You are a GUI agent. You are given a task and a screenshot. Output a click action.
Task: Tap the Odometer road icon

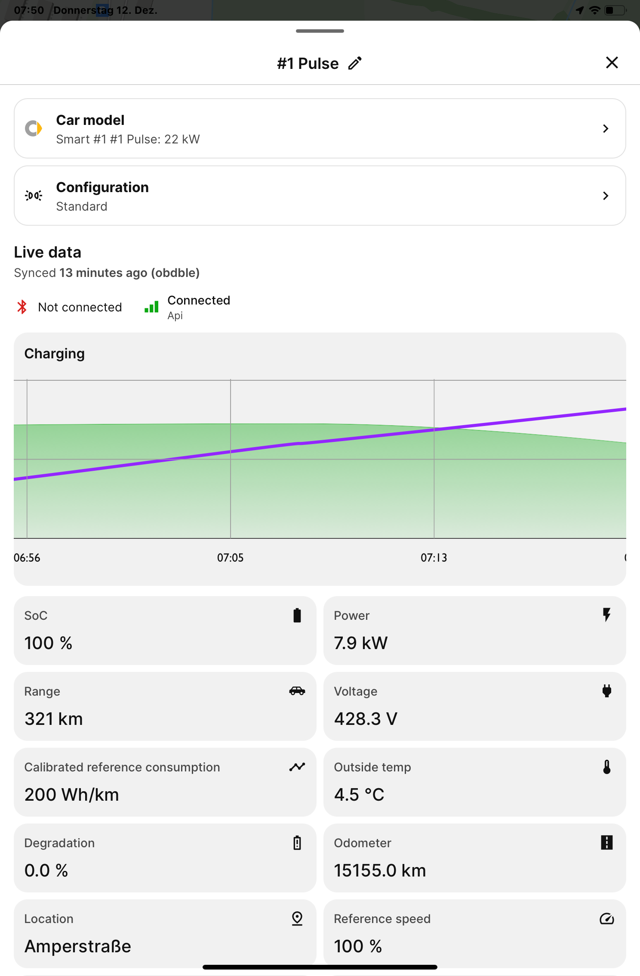[606, 842]
